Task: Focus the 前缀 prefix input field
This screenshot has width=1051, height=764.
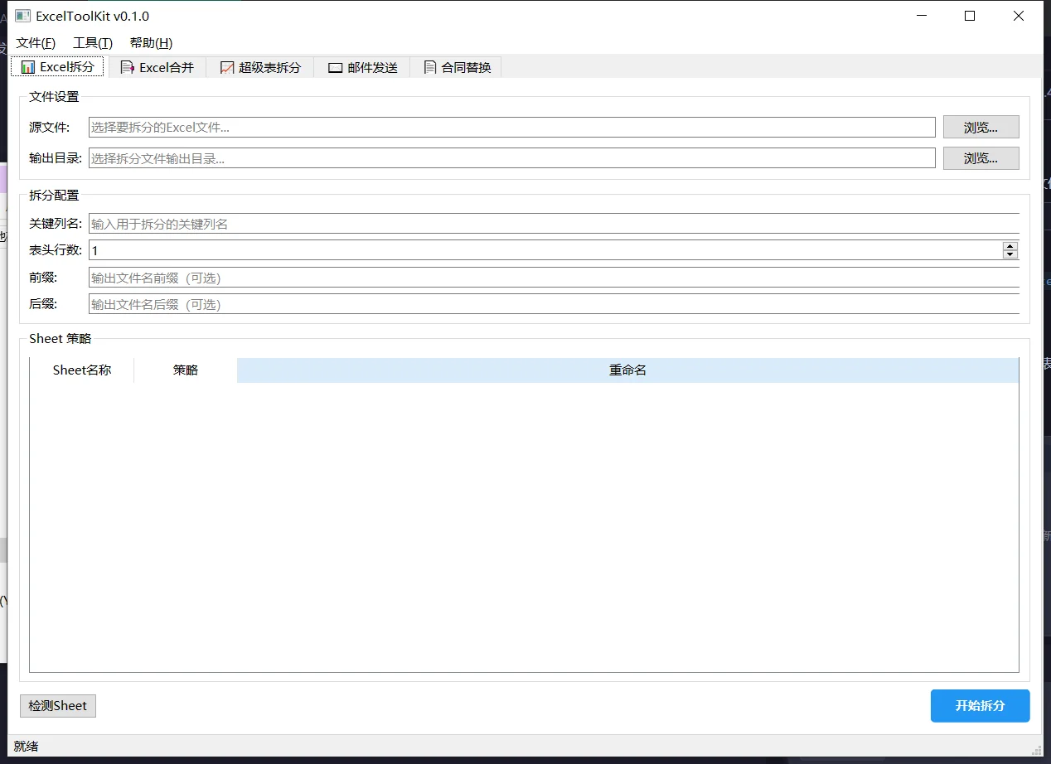Action: click(x=554, y=278)
